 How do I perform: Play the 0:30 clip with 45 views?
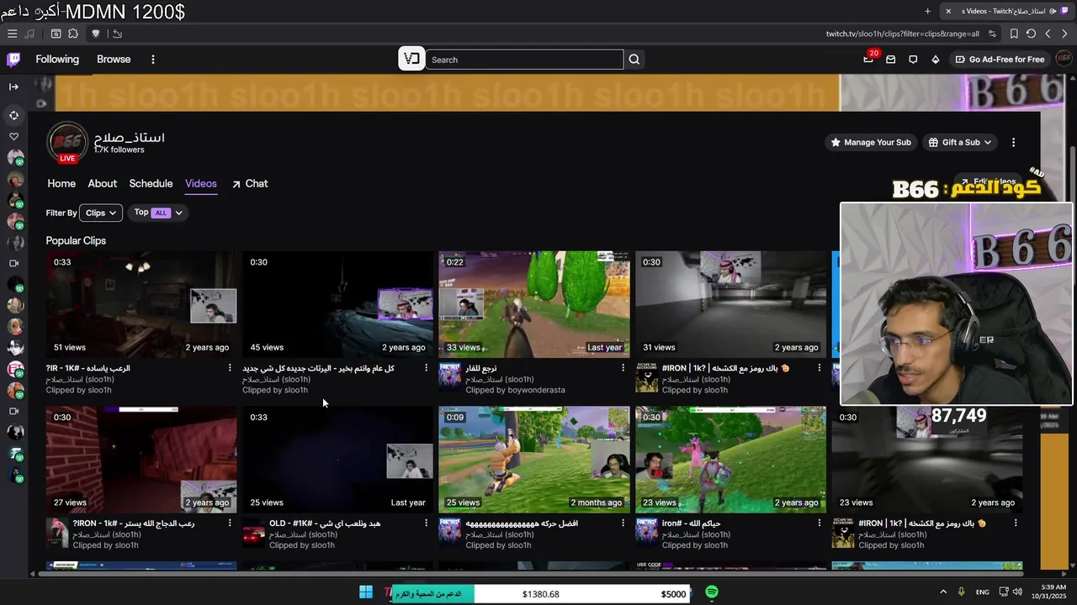coord(337,304)
